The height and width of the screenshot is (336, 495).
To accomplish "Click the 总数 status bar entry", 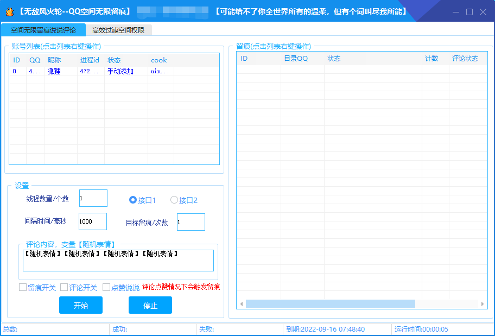I will click(x=10, y=329).
